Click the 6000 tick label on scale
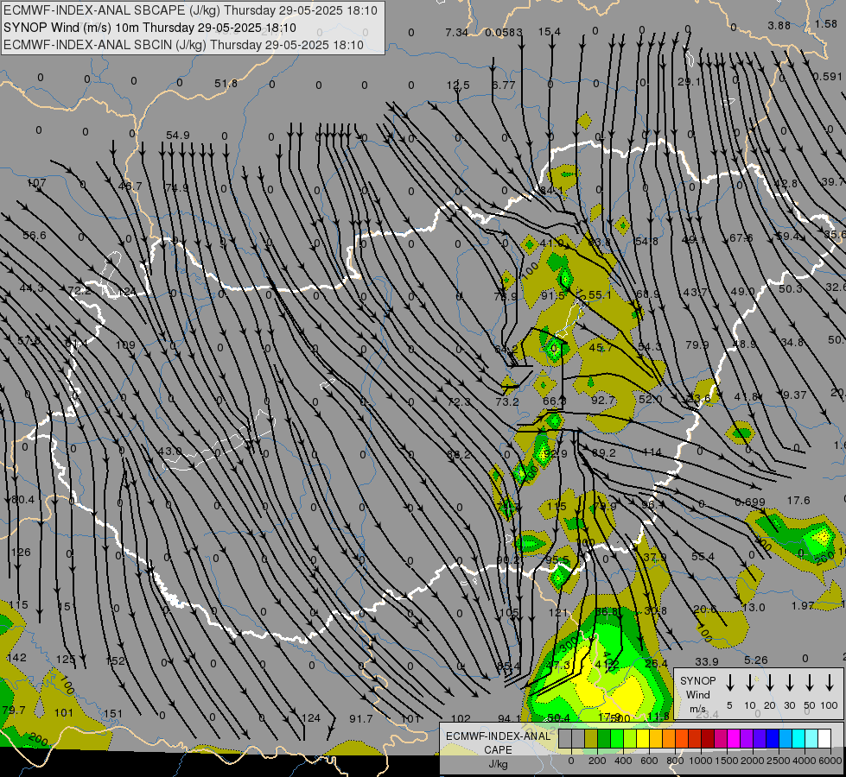The height and width of the screenshot is (777, 846). [830, 761]
